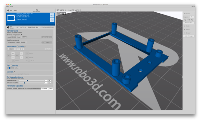Click the X- jog button
201x122 pixels.
point(9,55)
